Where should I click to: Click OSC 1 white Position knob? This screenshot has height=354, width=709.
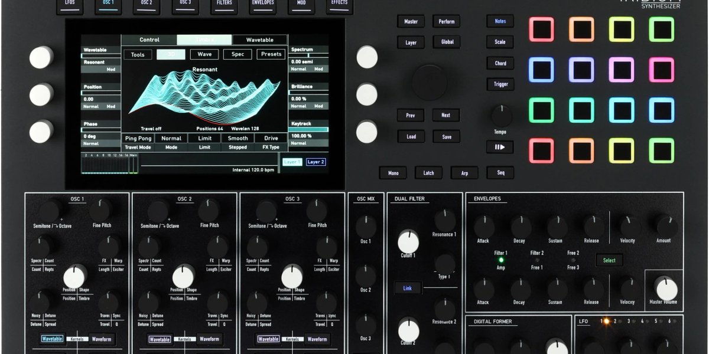74,276
